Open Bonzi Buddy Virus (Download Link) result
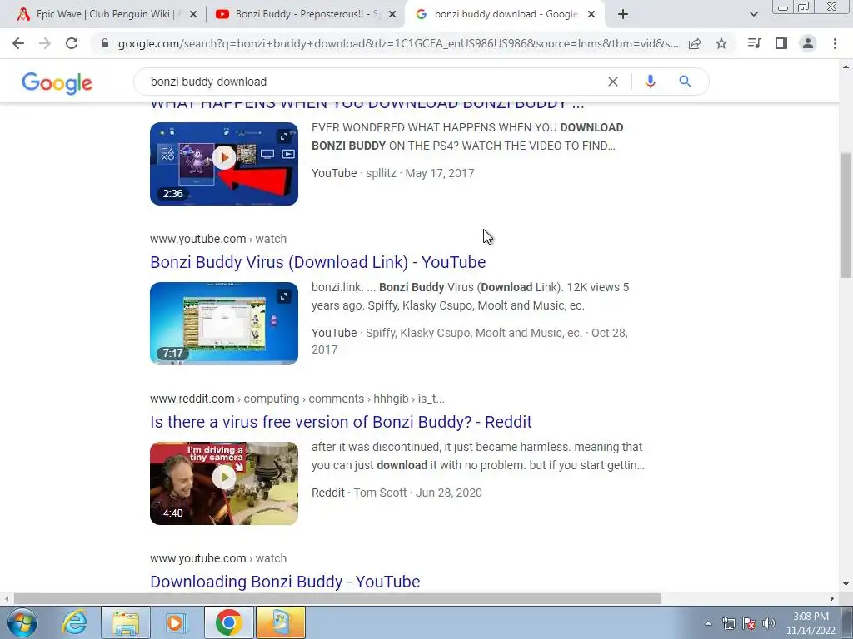 317,262
